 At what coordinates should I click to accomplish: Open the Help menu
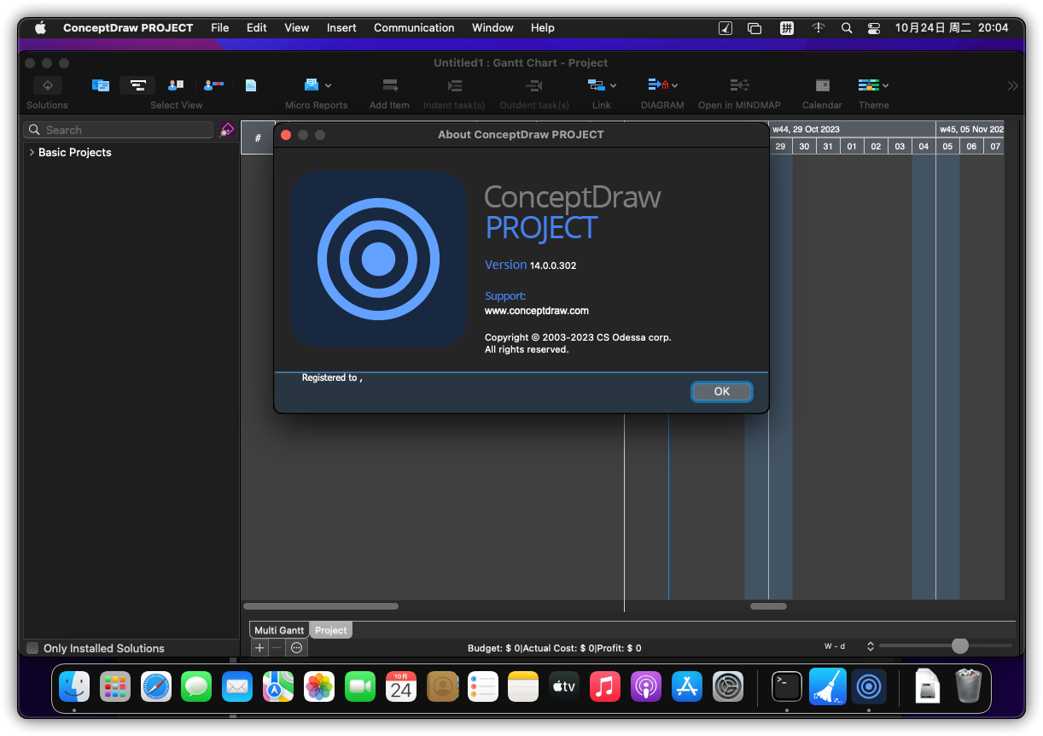pos(543,27)
